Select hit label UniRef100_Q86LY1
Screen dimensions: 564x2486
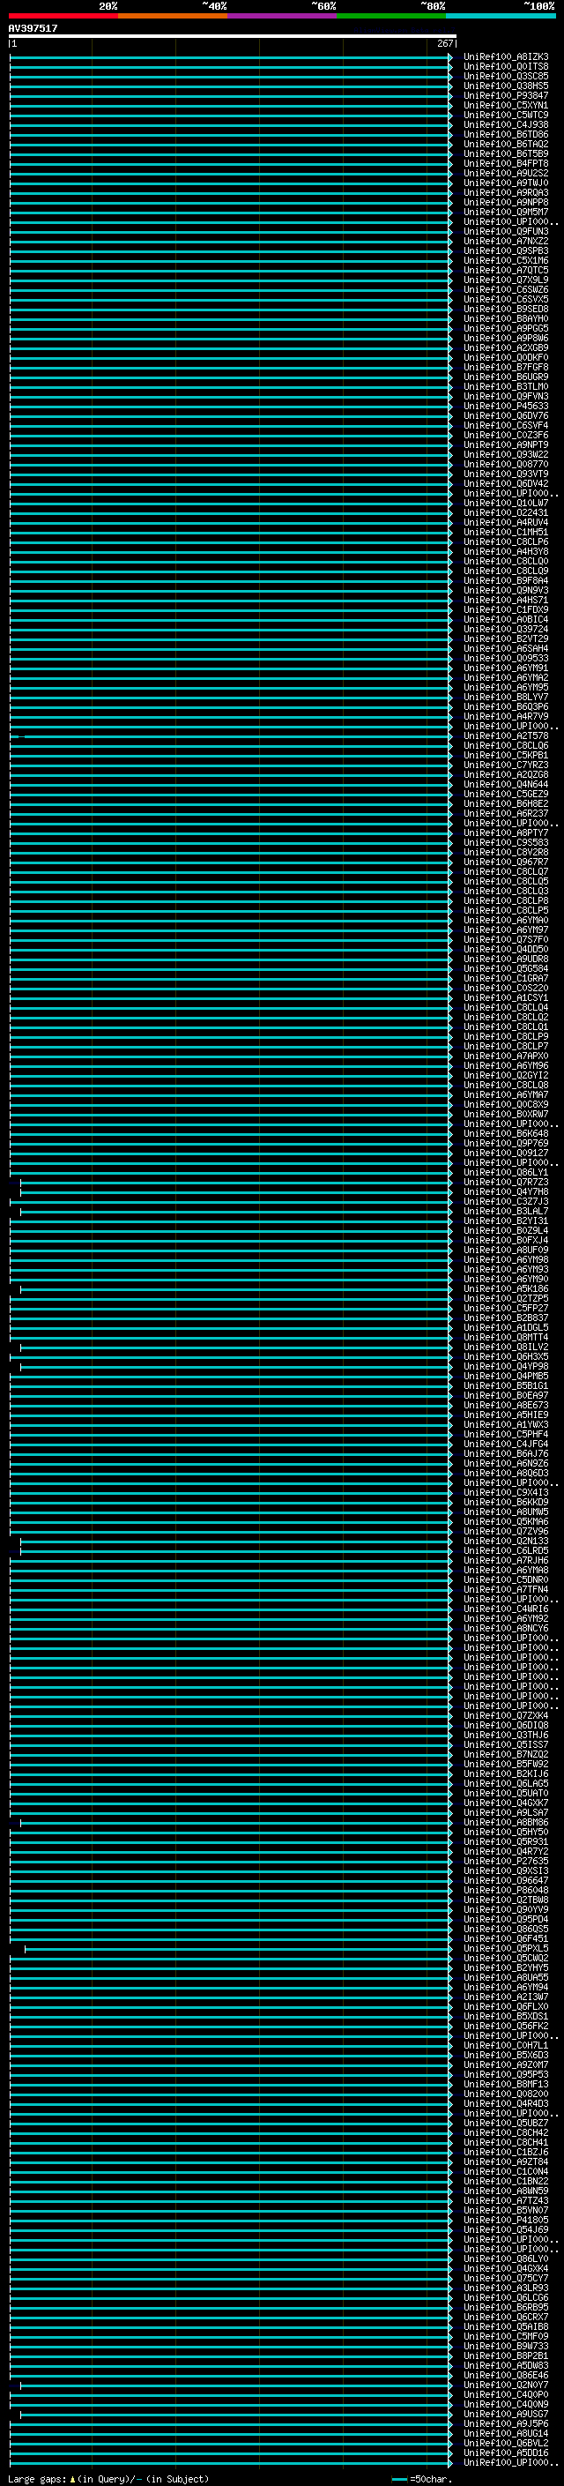pos(506,1173)
